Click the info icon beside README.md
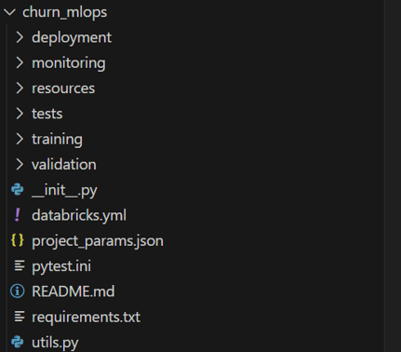The width and height of the screenshot is (401, 352). click(18, 291)
